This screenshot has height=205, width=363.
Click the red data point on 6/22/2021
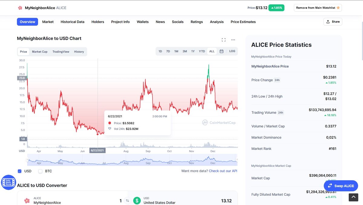pos(97,134)
